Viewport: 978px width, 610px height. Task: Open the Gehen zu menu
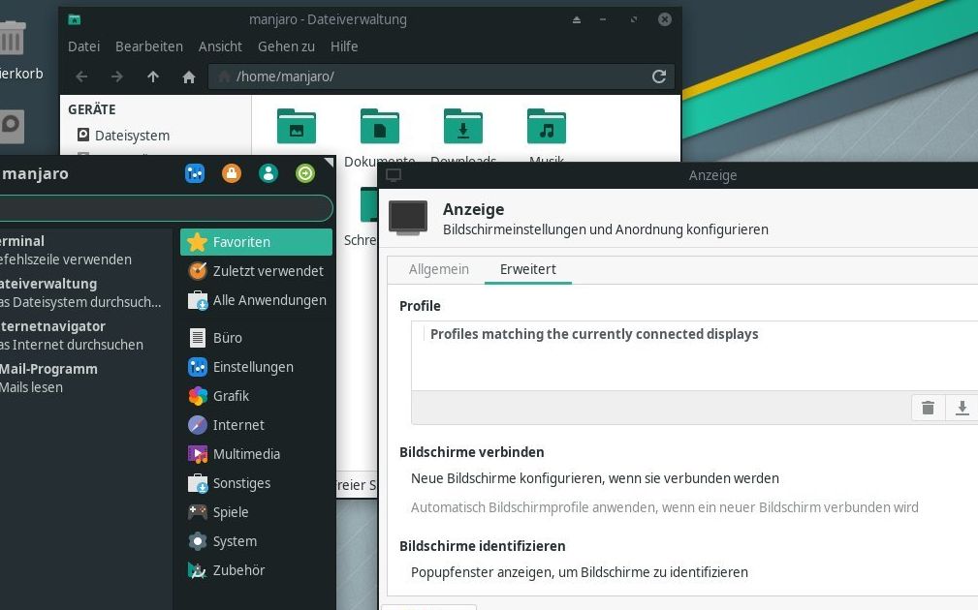click(x=285, y=46)
